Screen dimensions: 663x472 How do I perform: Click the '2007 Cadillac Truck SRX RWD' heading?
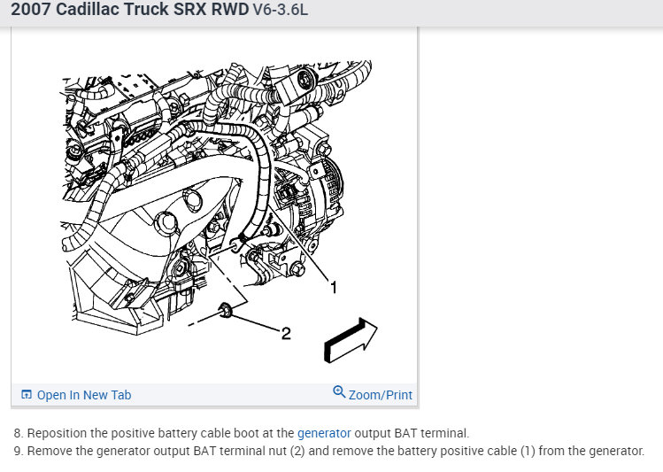(130, 10)
